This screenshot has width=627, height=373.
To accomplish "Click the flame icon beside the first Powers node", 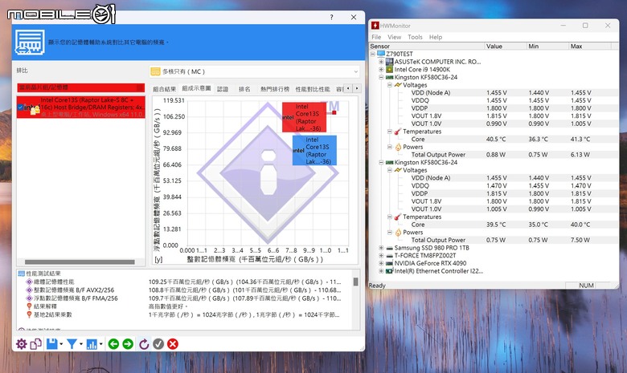I will pos(398,147).
